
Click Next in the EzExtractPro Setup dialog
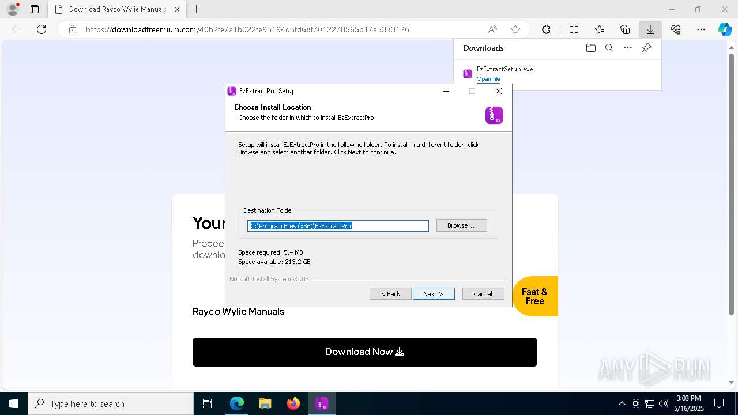pos(434,294)
